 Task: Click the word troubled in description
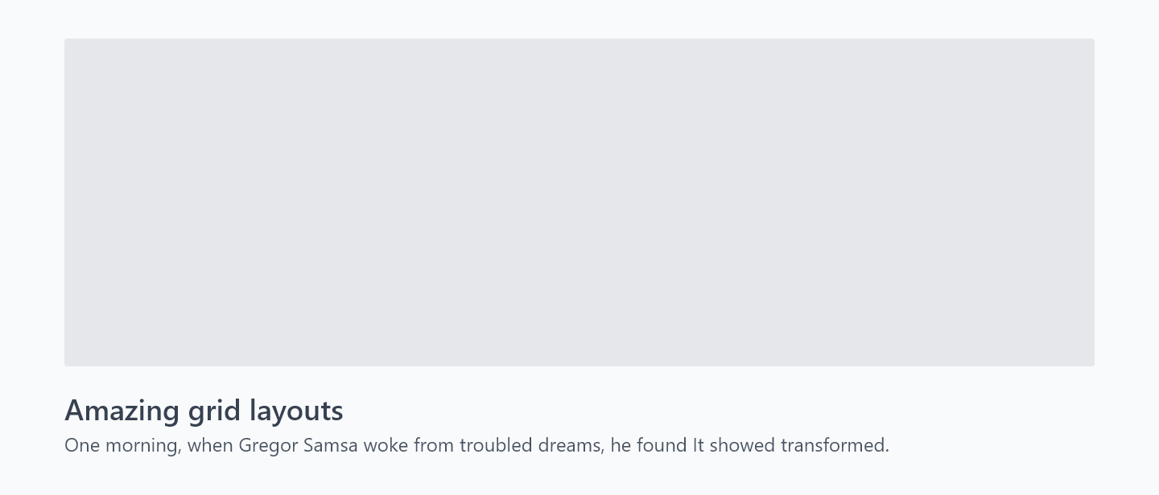tap(495, 445)
